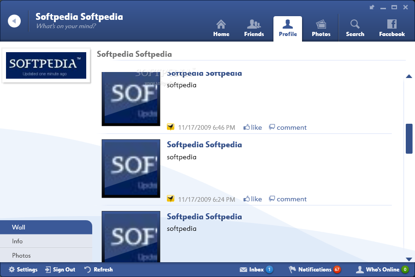Click yellow app icon beside 6:24 PM timestamp
415x277 pixels.
click(171, 199)
